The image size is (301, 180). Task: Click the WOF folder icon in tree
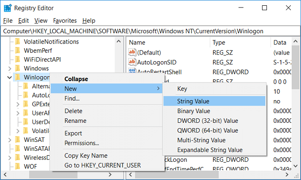tap(18, 167)
